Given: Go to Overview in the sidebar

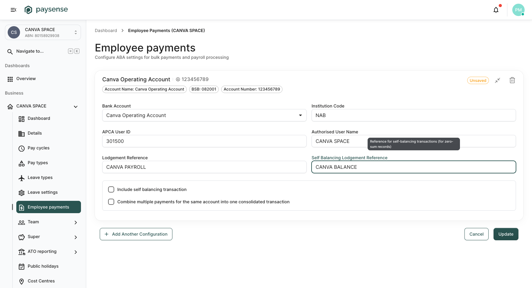Looking at the screenshot, I should point(43,79).
